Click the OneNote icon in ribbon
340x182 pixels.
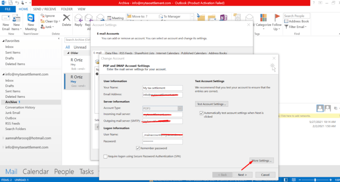click(223, 18)
